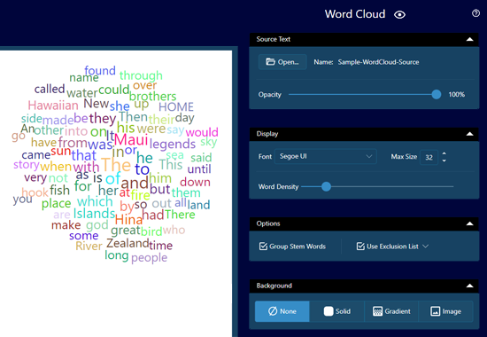Click the Source Text section header
487x337 pixels.
364,39
